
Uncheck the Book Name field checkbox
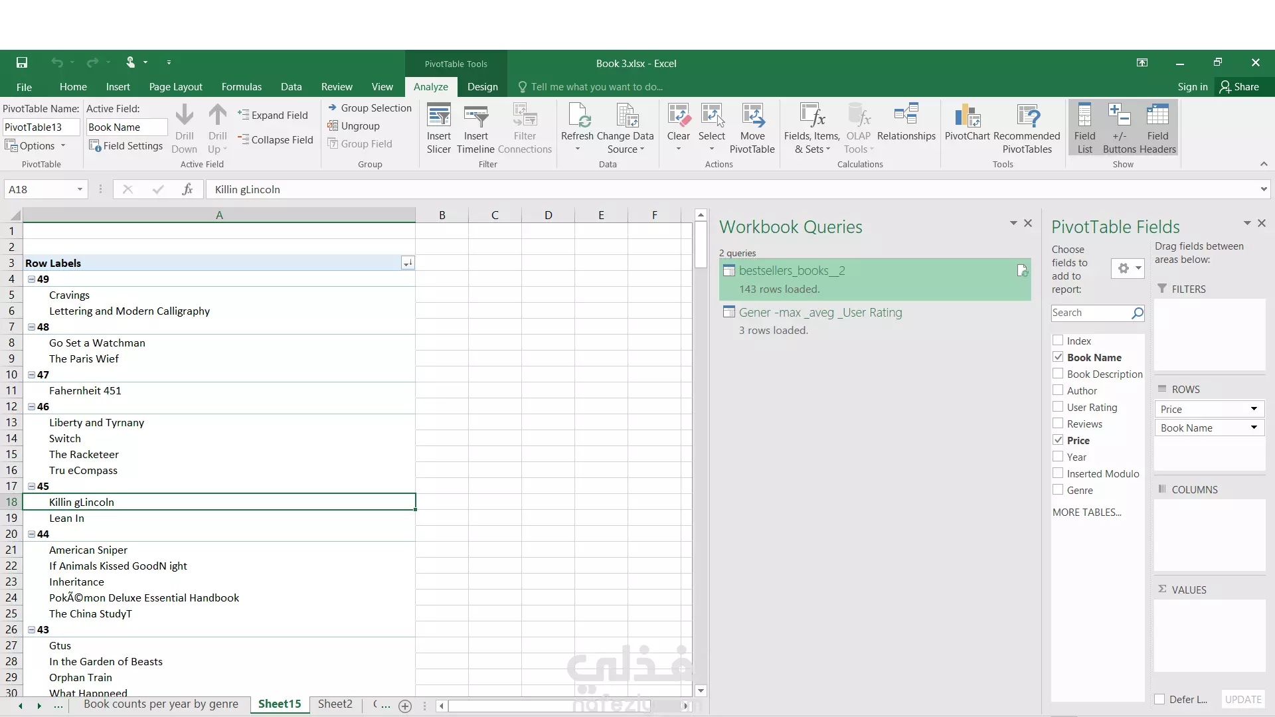(x=1058, y=357)
